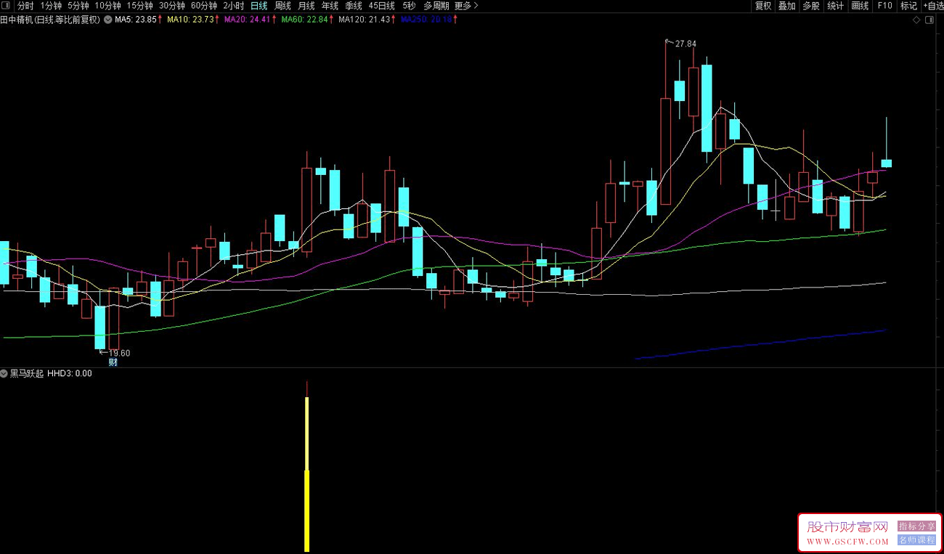944x554 pixels.
Task: Select the 15分钟 period tab
Action: click(140, 6)
